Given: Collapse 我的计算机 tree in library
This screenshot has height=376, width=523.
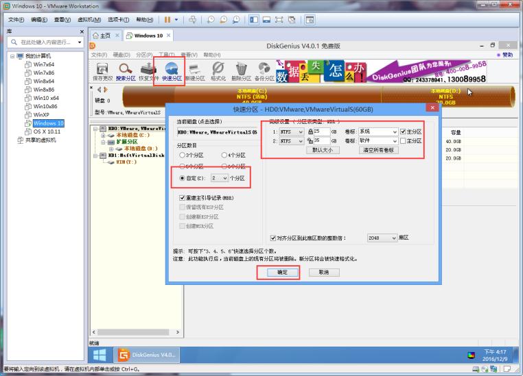Looking at the screenshot, I should 12,56.
